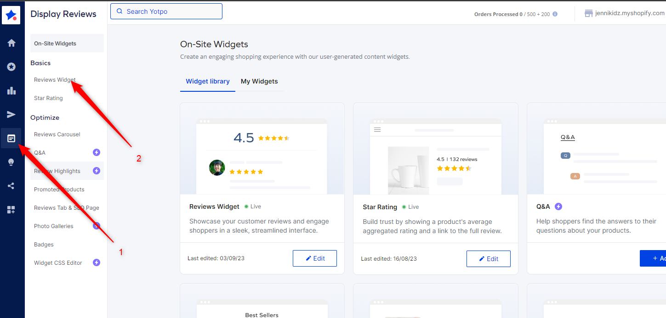Open Review Highlights menu item
This screenshot has width=666, height=318.
(x=57, y=171)
